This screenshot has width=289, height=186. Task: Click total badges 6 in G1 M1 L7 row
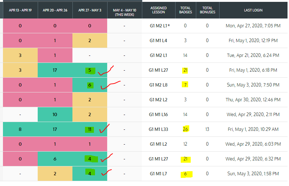click(x=186, y=174)
